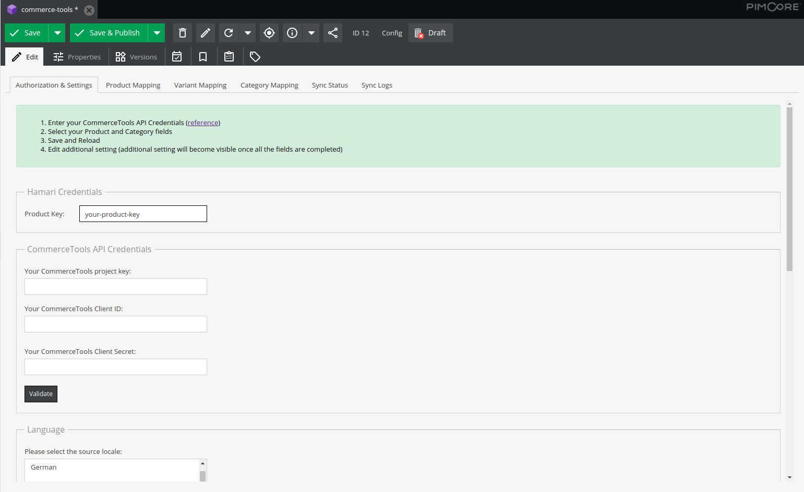Image resolution: width=804 pixels, height=492 pixels.
Task: Open the scheduling calendar tab icon
Action: tap(177, 57)
